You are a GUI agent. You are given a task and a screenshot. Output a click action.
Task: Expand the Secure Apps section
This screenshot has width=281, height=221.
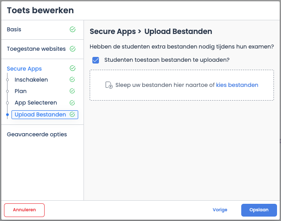coord(24,69)
